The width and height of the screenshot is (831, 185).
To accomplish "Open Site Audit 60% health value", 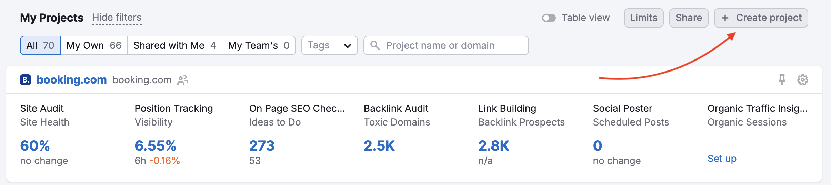I will pyautogui.click(x=35, y=146).
